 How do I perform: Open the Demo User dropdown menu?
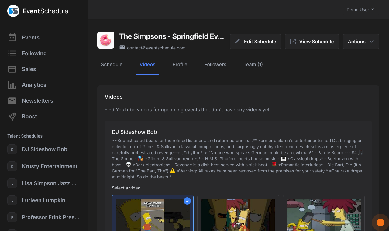360,10
